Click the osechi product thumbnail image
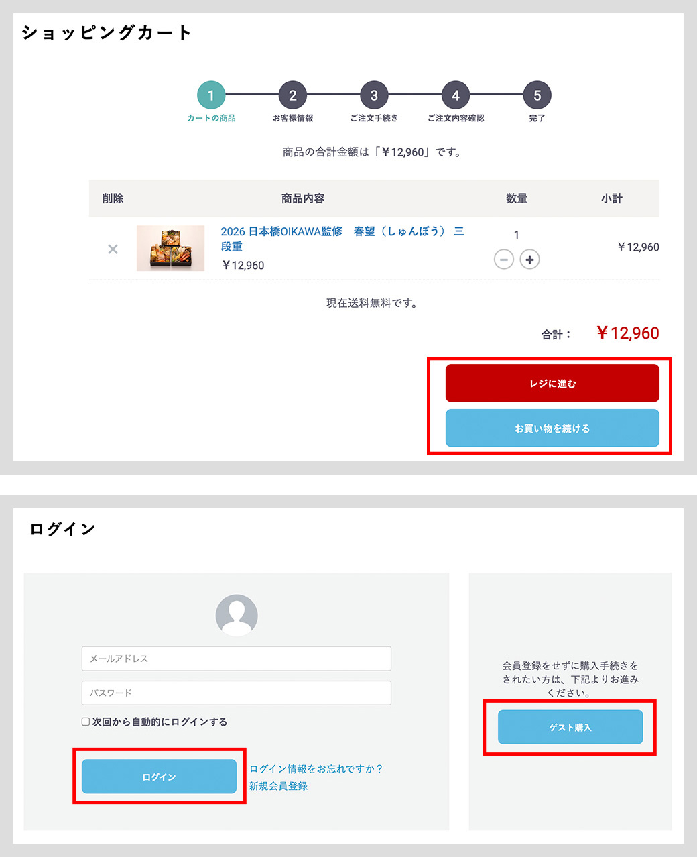This screenshot has height=857, width=697. 170,248
